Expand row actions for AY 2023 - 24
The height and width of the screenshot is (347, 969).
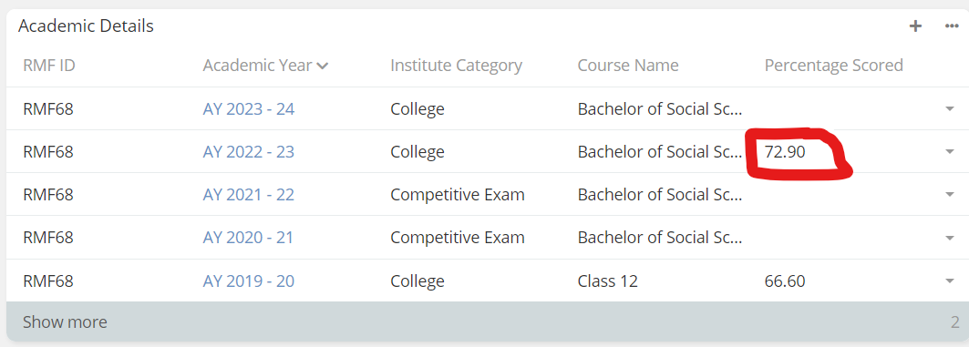tap(950, 109)
